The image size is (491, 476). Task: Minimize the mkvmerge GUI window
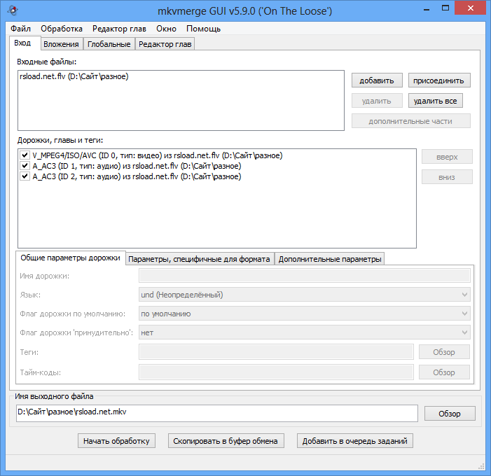pyautogui.click(x=426, y=8)
